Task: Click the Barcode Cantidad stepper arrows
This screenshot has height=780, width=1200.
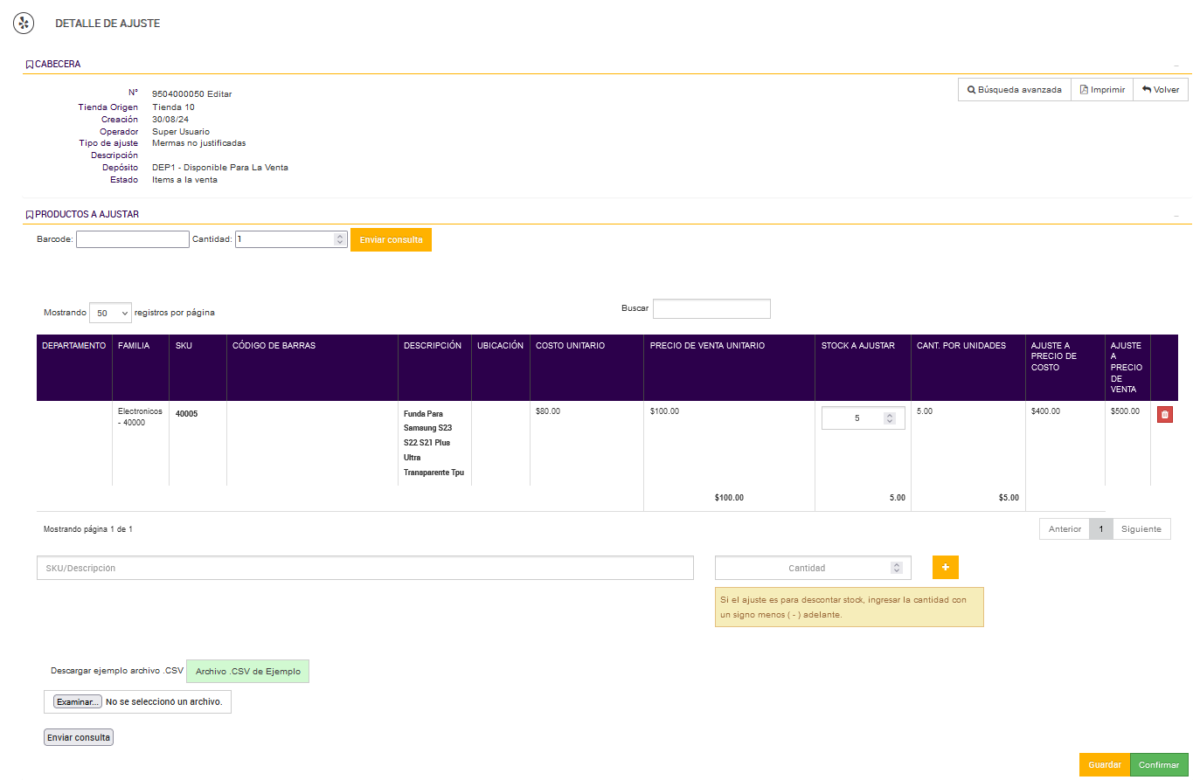Action: coord(340,239)
